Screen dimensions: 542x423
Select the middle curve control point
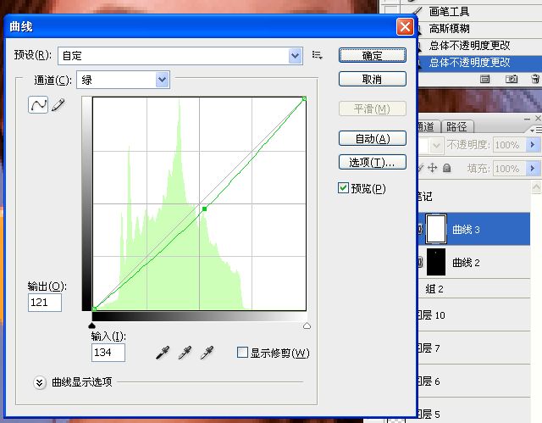205,209
